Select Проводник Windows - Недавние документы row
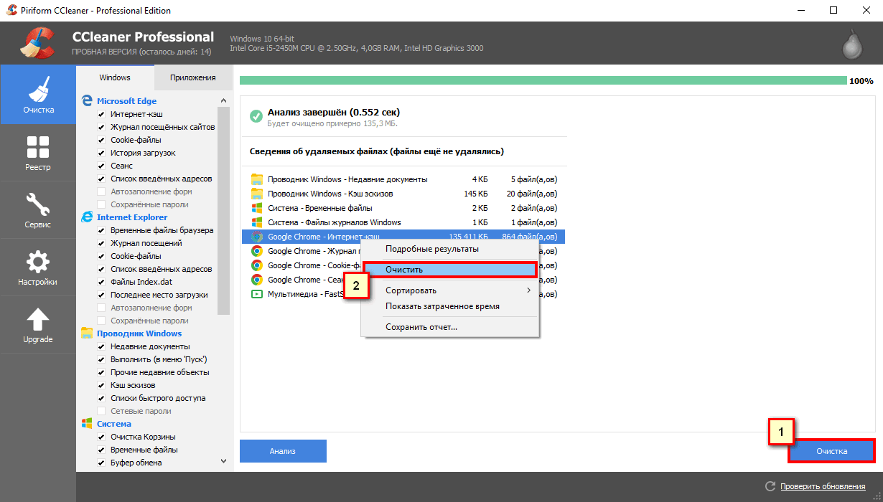Image resolution: width=883 pixels, height=502 pixels. (x=403, y=179)
